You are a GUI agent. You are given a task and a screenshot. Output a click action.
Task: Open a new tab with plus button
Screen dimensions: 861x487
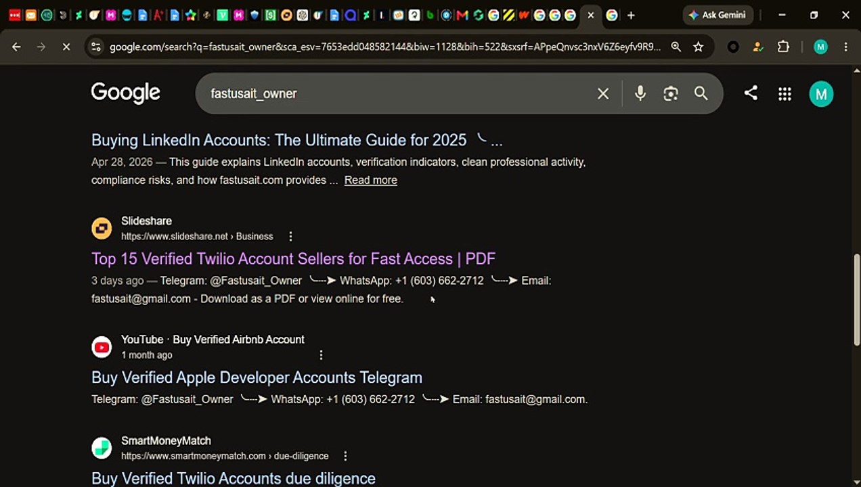pos(631,15)
